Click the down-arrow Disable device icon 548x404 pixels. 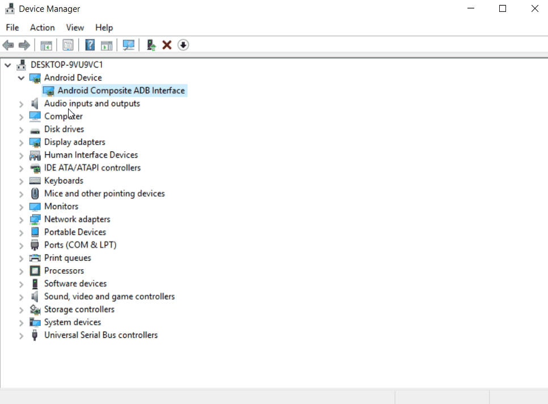click(x=183, y=45)
